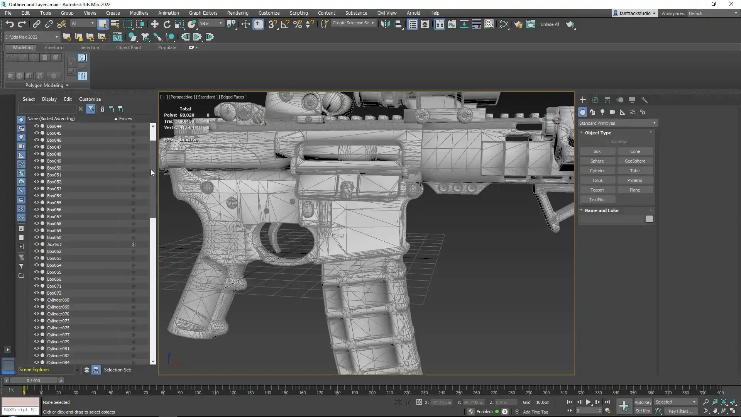Open the Rendering menu
Screen dimensions: 741x417
[x=237, y=13]
